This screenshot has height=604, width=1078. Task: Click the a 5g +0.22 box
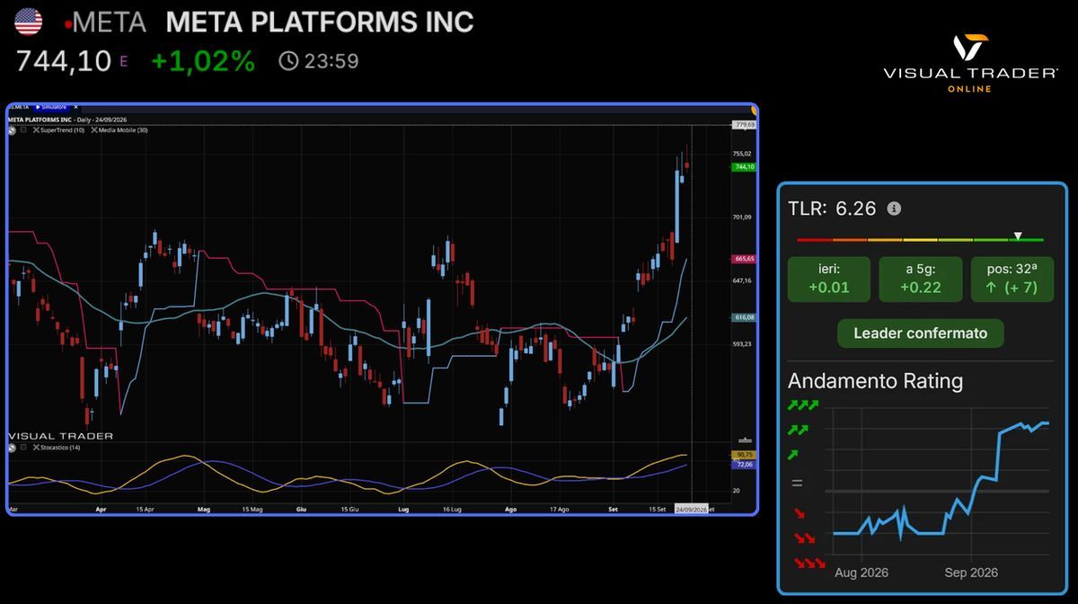tap(920, 280)
